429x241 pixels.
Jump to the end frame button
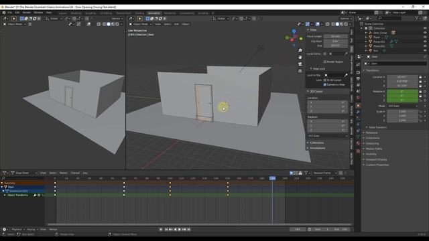click(189, 230)
